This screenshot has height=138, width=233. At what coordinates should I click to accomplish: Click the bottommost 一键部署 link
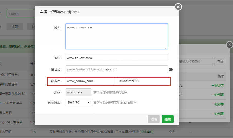217,114
